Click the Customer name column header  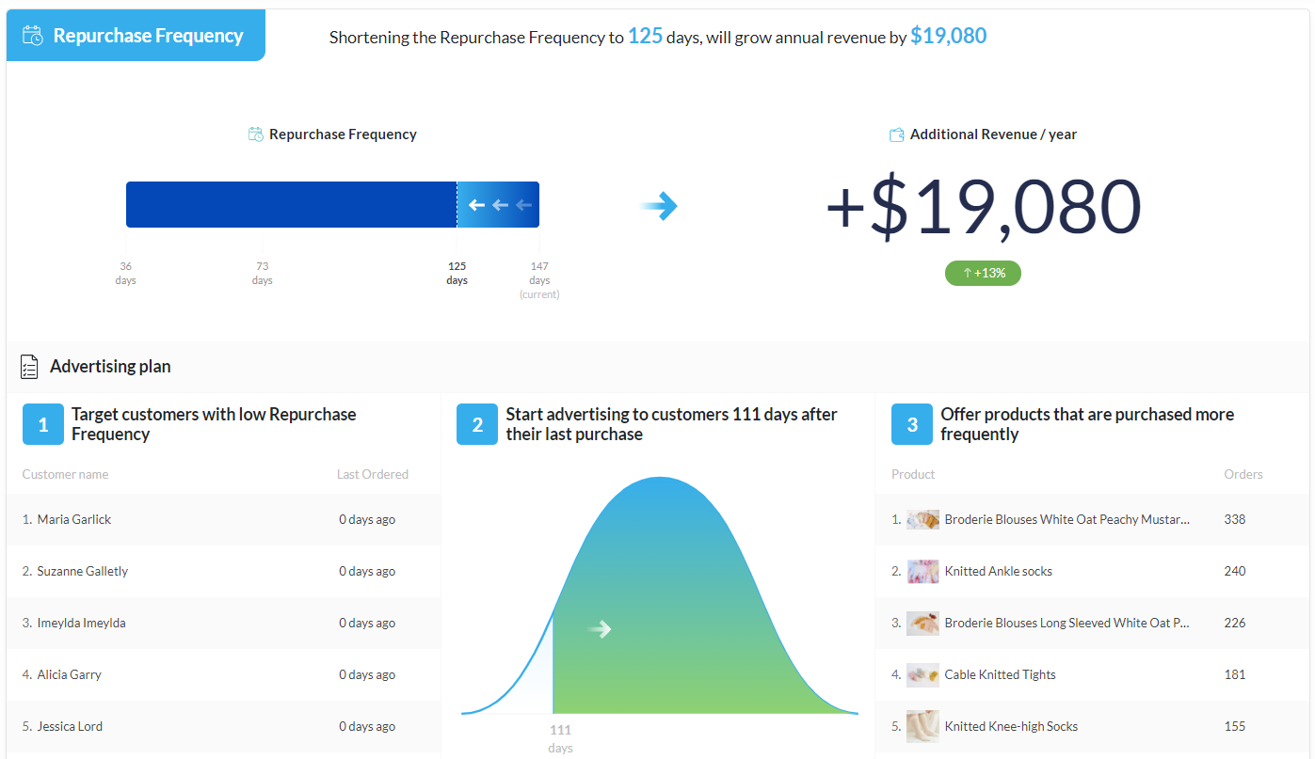[65, 474]
